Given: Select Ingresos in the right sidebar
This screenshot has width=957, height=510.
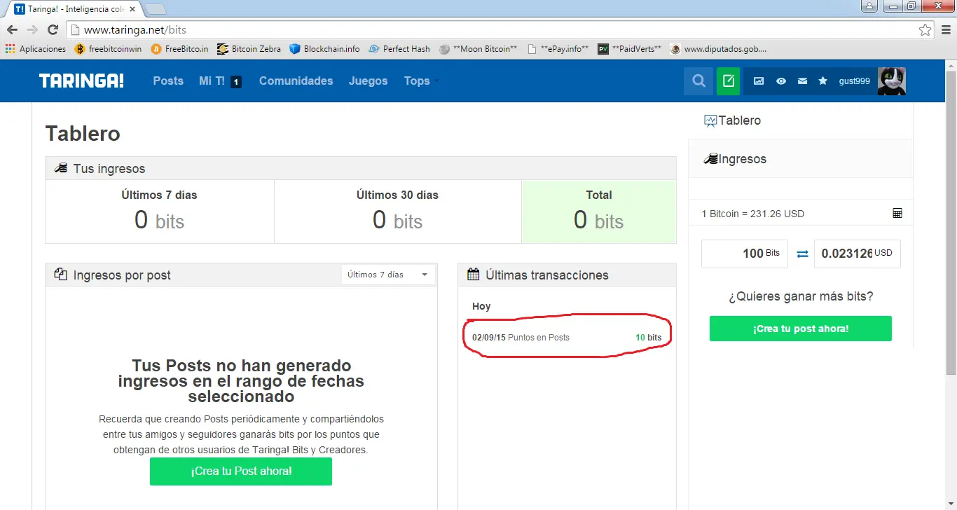Looking at the screenshot, I should 735,159.
